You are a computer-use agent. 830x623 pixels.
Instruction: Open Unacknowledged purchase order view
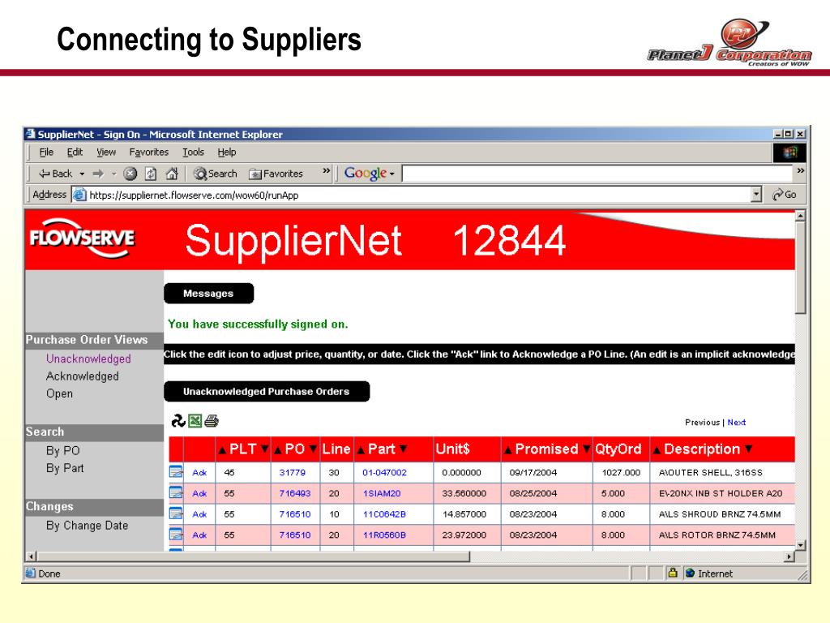[88, 359]
